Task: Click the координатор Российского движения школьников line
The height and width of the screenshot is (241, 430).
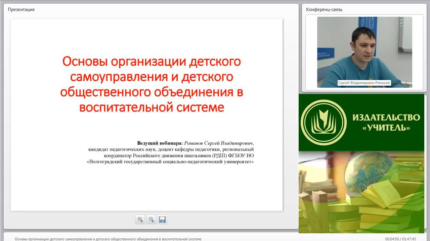Action: pos(179,155)
